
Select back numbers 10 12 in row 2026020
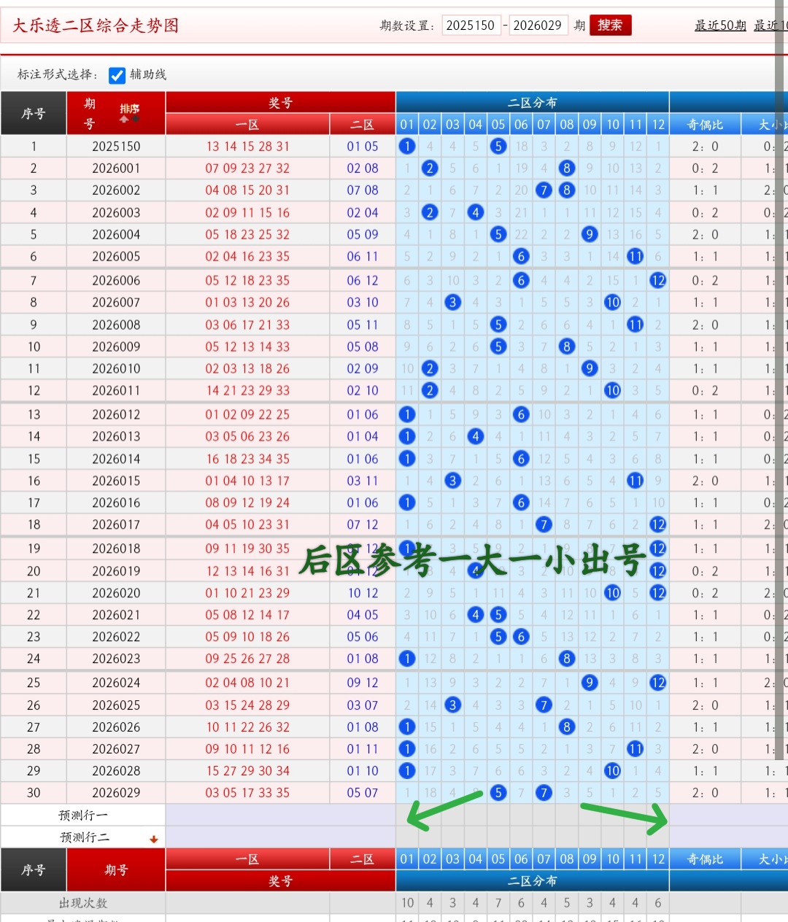pyautogui.click(x=363, y=594)
